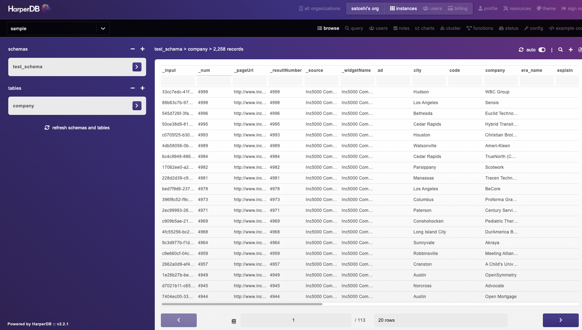Click the refresh table data icon

[x=521, y=50]
